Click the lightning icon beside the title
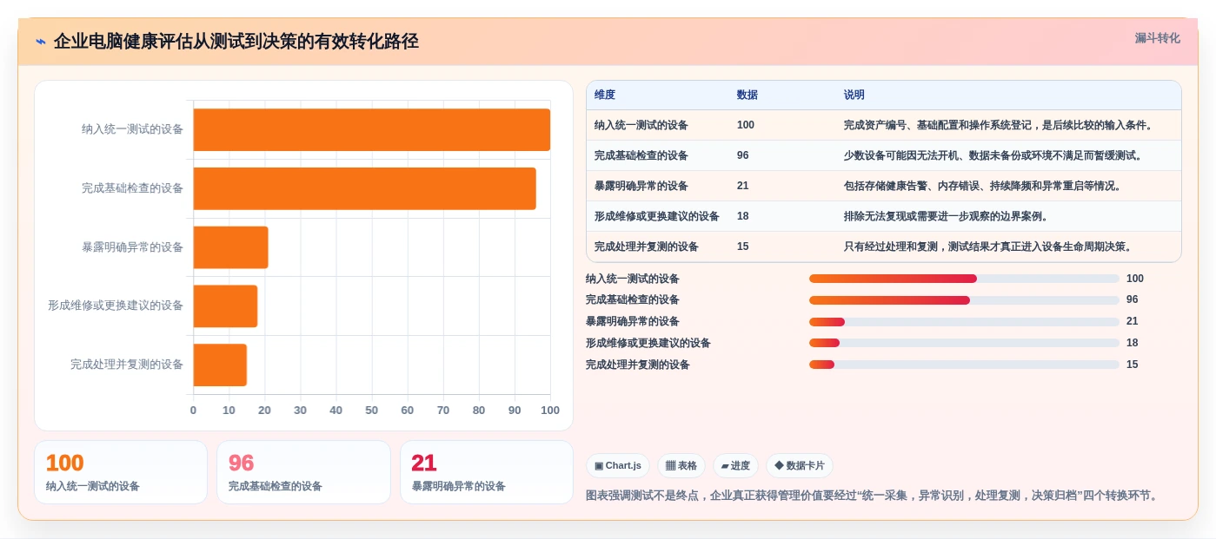This screenshot has width=1216, height=539. (x=41, y=41)
